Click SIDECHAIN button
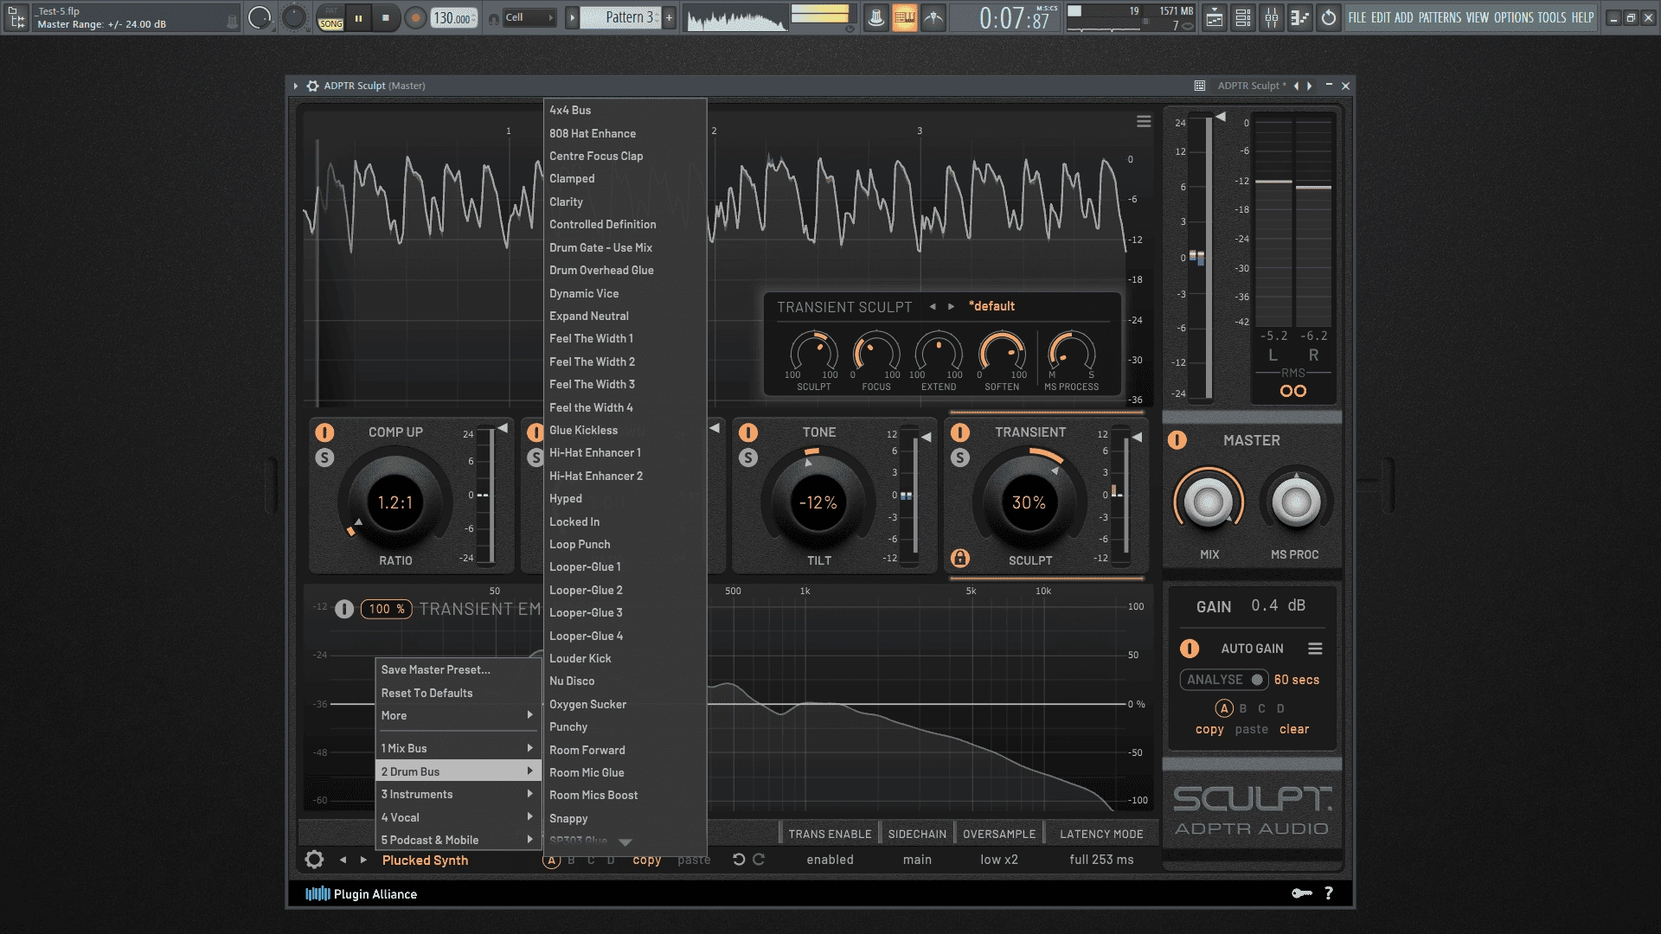Screen dimensions: 1661x934 [917, 834]
